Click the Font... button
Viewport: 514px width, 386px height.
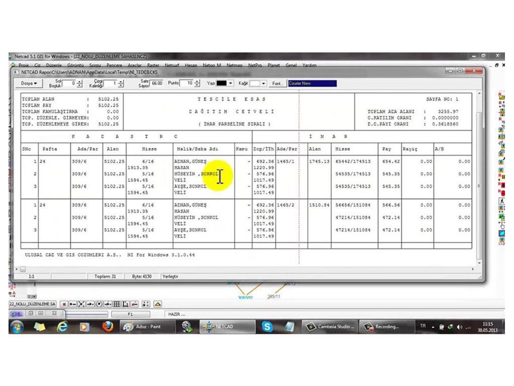tap(278, 83)
